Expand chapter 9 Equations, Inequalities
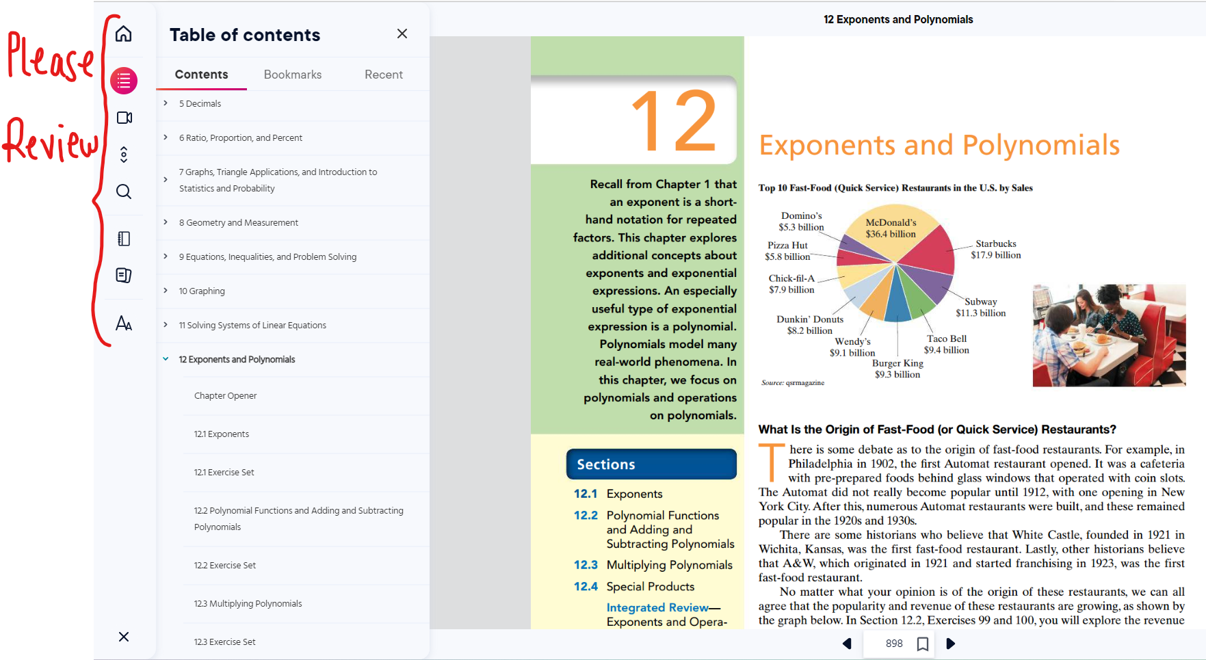 pos(166,256)
